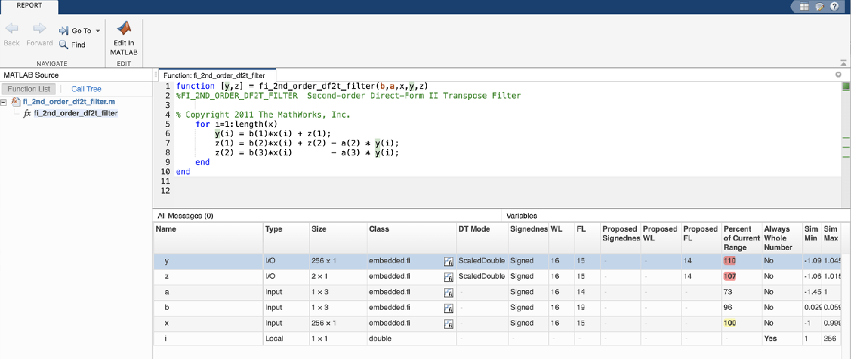The height and width of the screenshot is (359, 851).
Task: Open the code panel actions dropdown arrow
Action: point(839,74)
